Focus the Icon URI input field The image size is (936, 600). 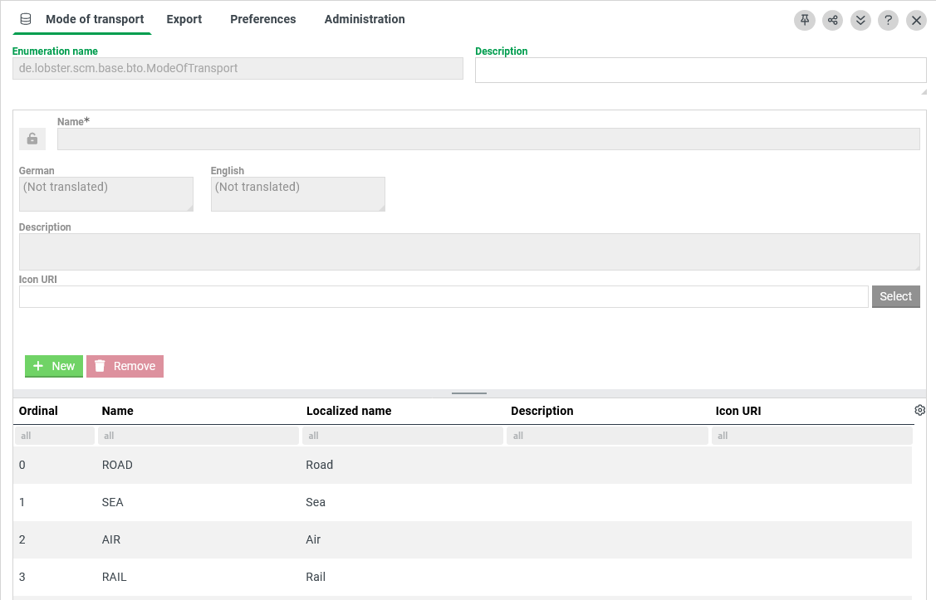pos(443,296)
